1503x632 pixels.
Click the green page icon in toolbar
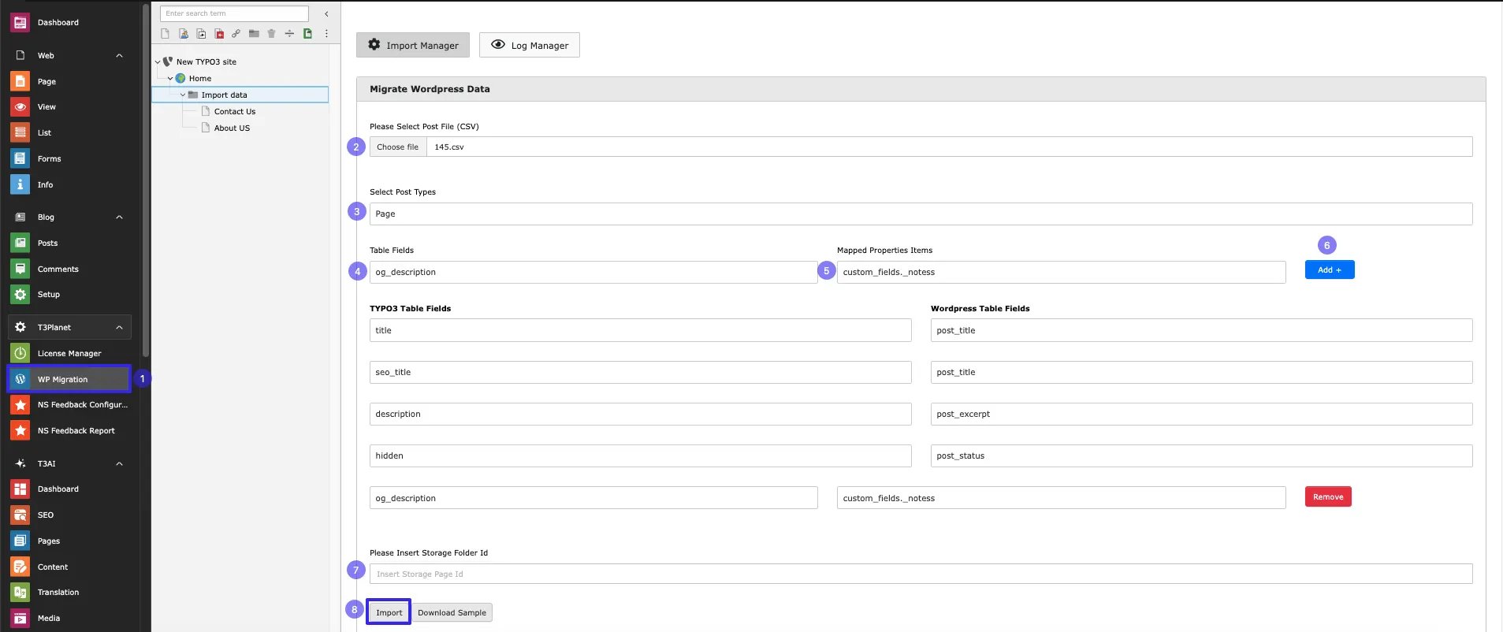(x=307, y=34)
